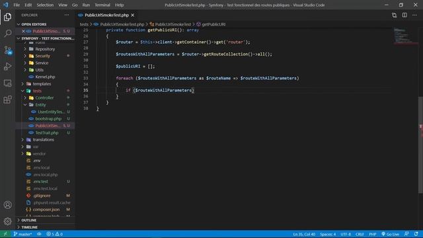423x238 pixels.
Task: Expand the Repository folder
Action: tap(45, 49)
